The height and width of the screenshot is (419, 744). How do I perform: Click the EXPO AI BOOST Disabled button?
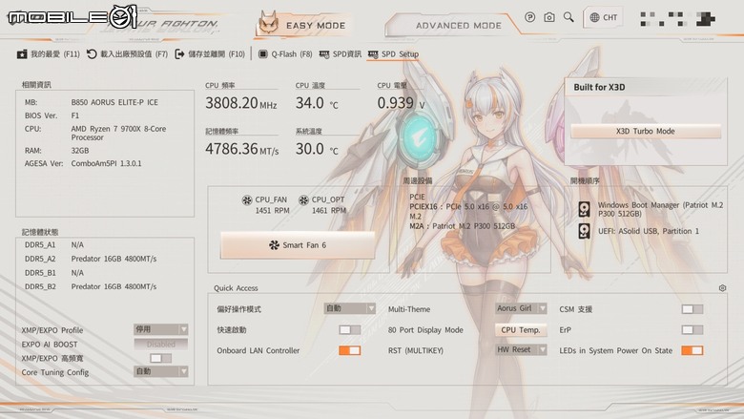(x=161, y=344)
